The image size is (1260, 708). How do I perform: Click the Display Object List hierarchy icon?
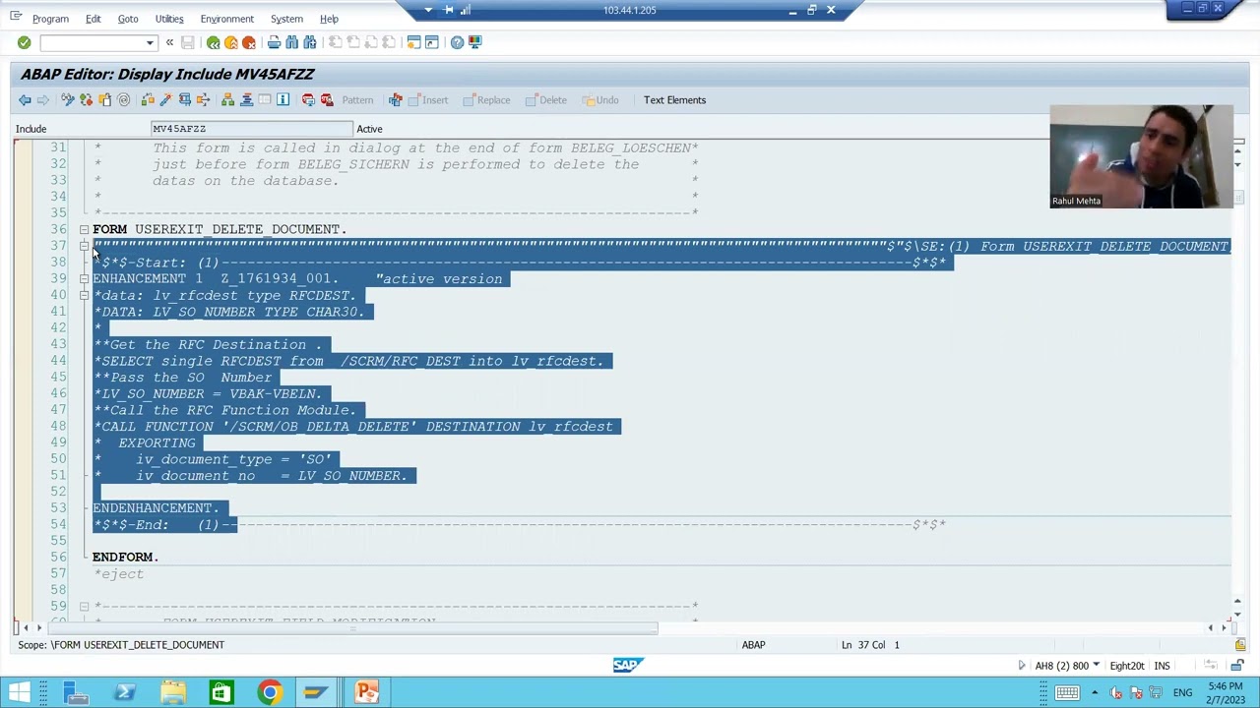(x=227, y=100)
